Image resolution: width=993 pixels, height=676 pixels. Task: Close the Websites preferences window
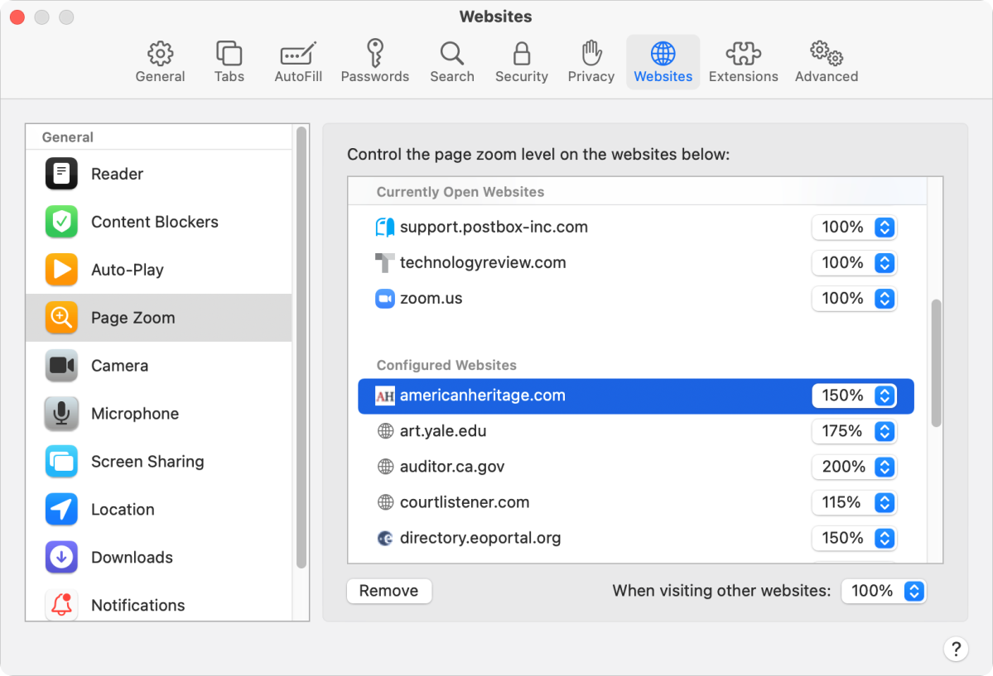tap(17, 17)
